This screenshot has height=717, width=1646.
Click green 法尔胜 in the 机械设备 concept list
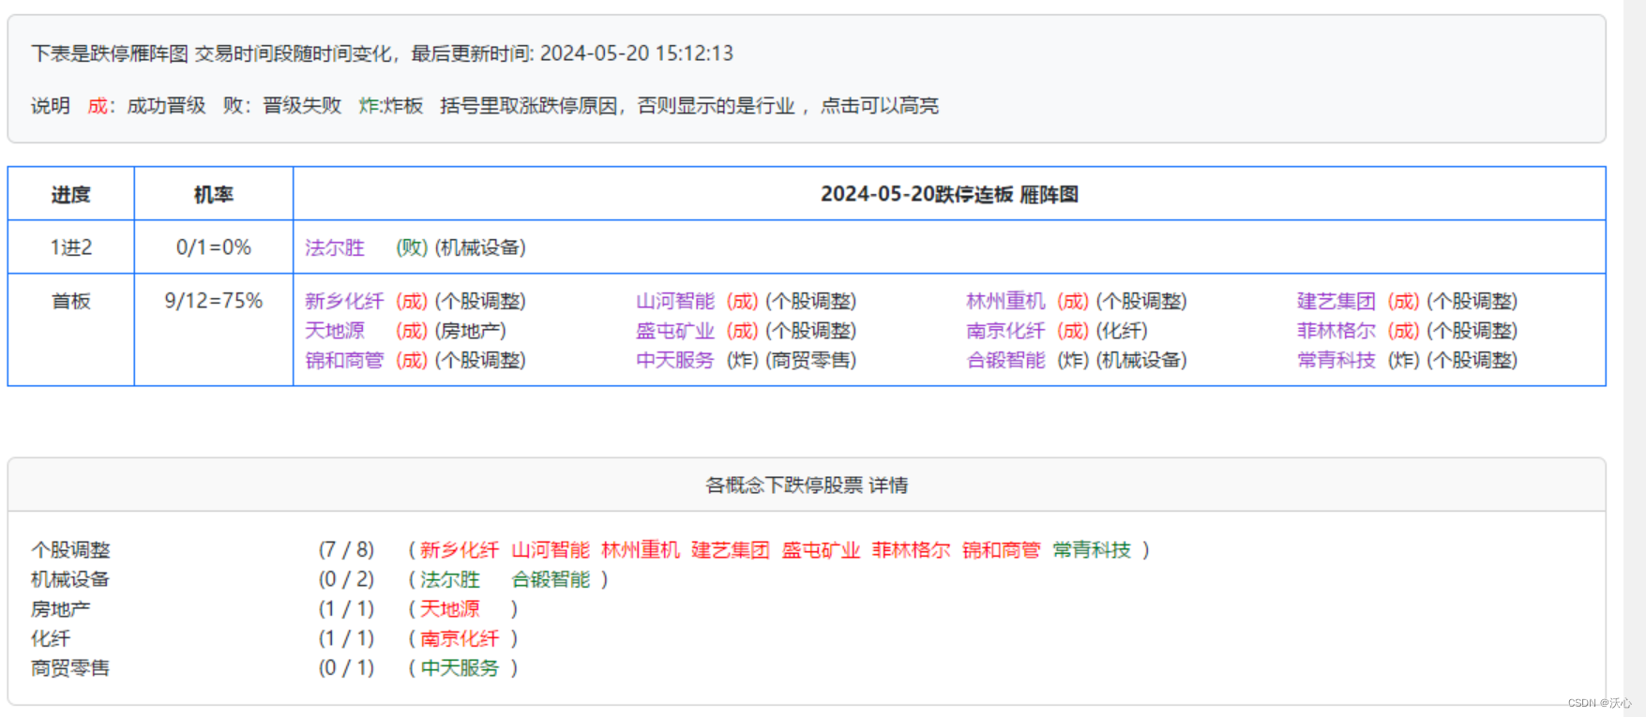450,580
